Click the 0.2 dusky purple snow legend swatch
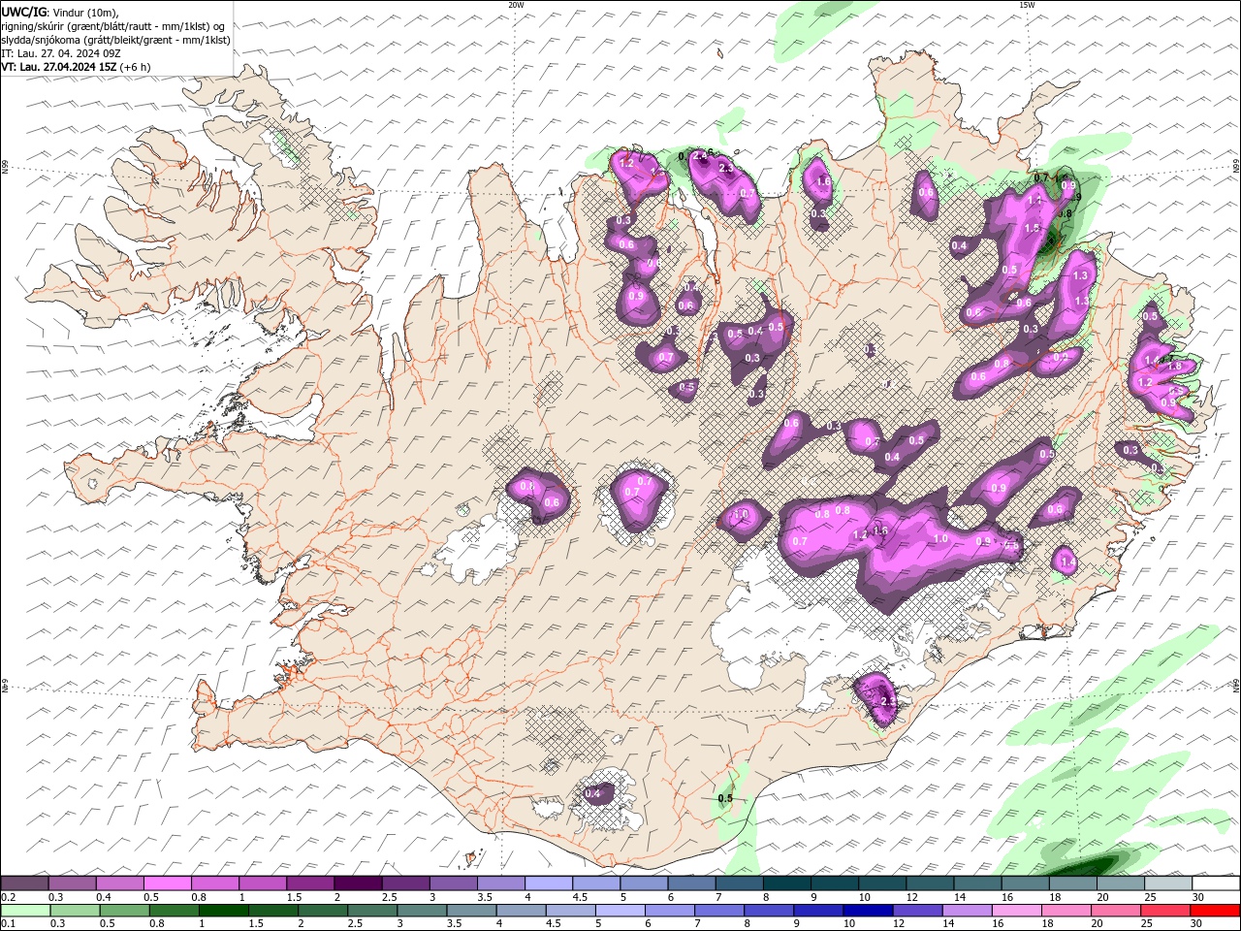The width and height of the screenshot is (1241, 931). 24,883
